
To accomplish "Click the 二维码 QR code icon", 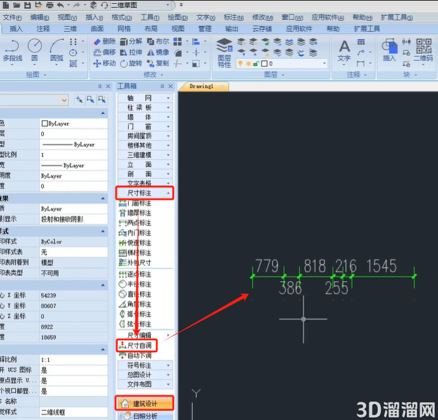I will point(423,50).
